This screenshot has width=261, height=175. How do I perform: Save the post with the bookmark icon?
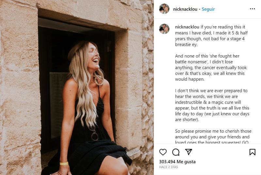[252, 152]
